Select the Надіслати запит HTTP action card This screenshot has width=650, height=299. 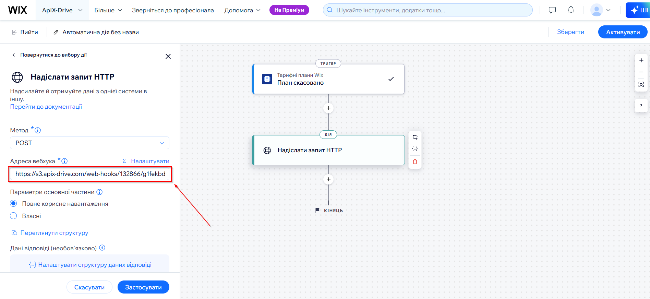click(328, 150)
